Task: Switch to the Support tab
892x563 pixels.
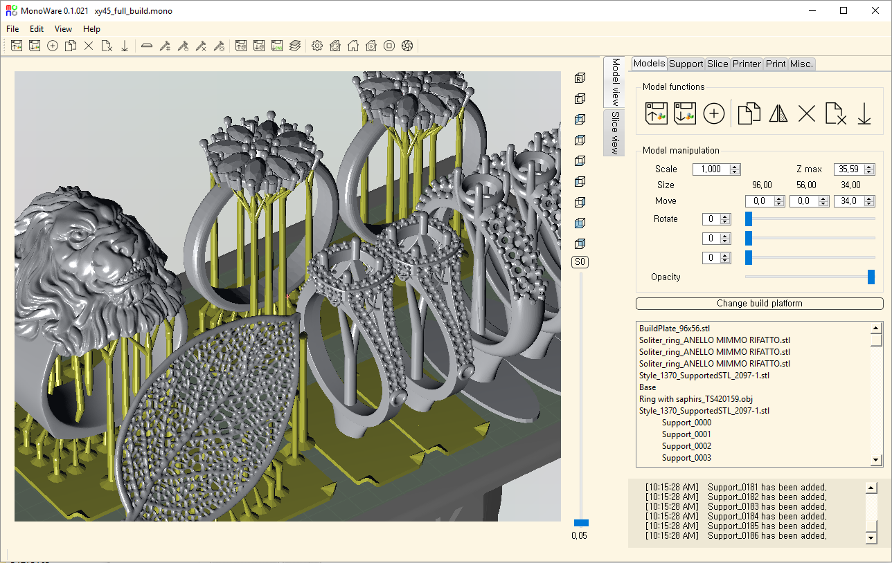Action: (x=686, y=64)
